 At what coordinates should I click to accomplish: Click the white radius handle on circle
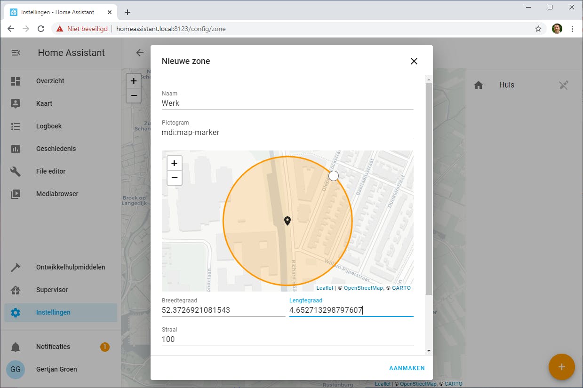(333, 176)
